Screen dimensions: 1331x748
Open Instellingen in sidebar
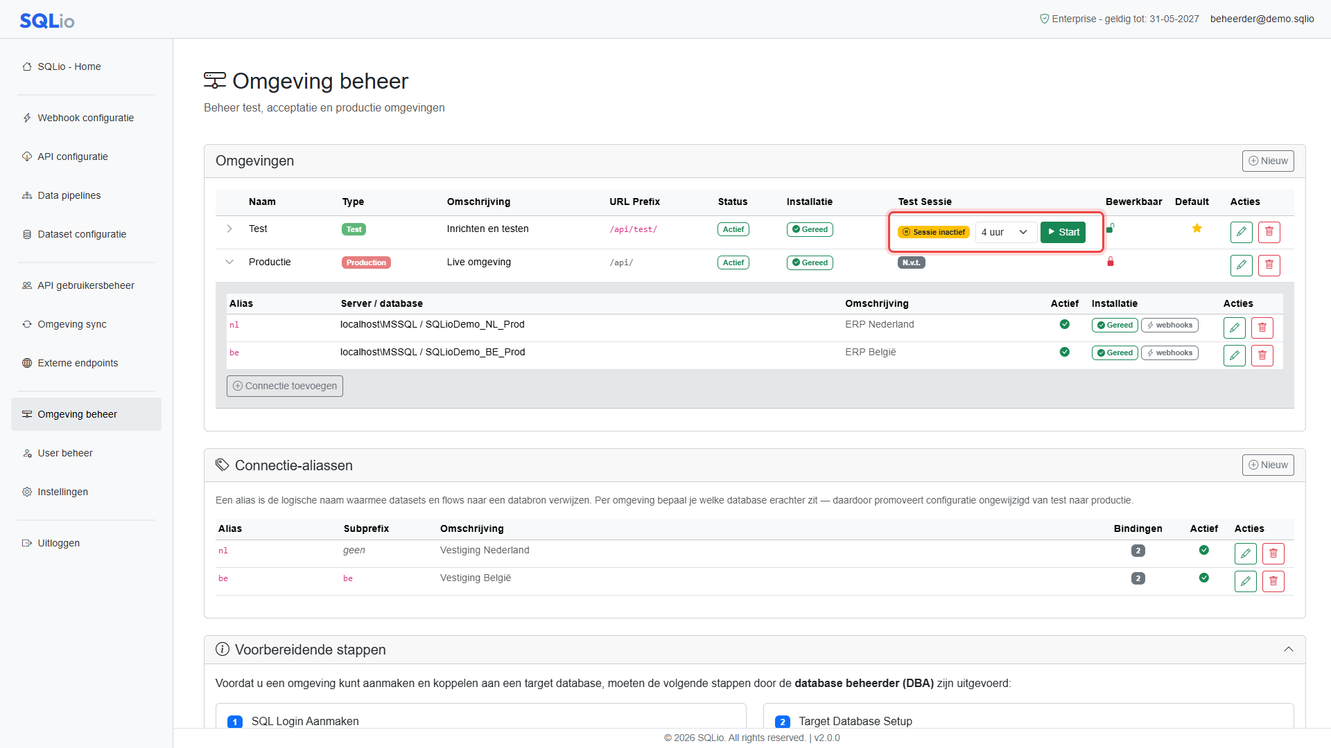[86, 492]
